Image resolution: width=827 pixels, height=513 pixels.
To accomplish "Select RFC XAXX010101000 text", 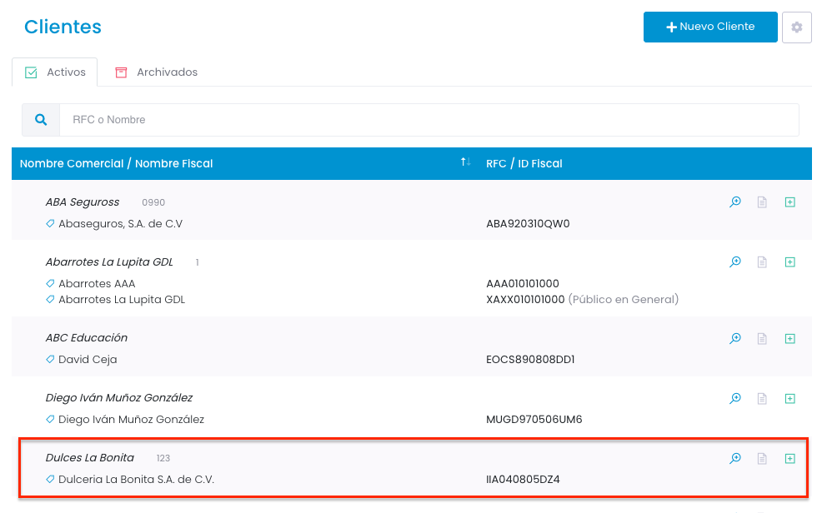I will pos(525,299).
